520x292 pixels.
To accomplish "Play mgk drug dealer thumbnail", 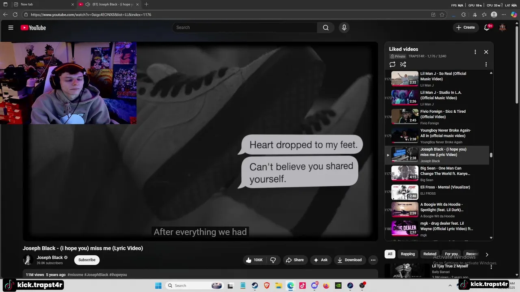I will [x=405, y=228].
